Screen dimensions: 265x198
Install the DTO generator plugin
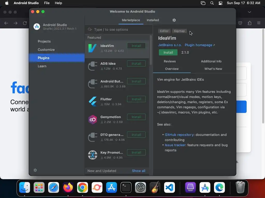[x=136, y=135]
